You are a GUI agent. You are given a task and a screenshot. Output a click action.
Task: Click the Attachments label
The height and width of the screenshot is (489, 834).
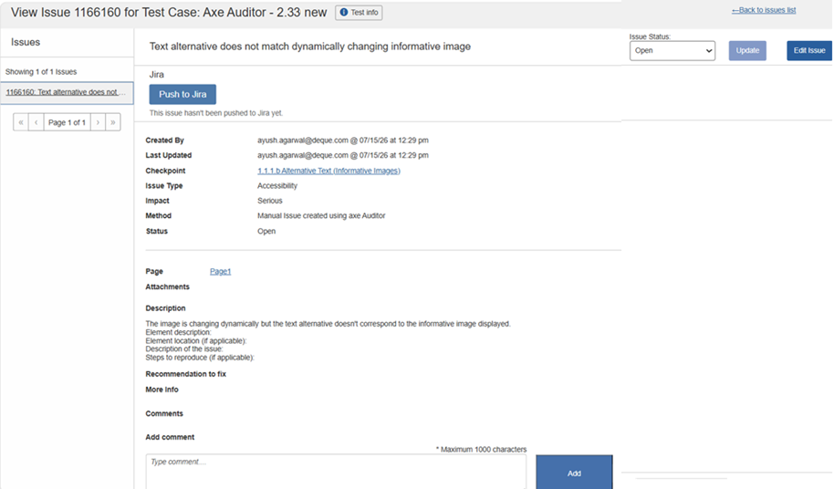click(168, 286)
